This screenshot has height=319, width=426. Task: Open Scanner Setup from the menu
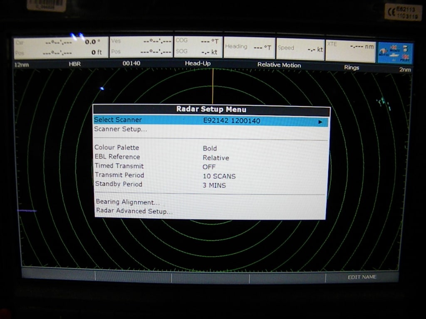121,129
